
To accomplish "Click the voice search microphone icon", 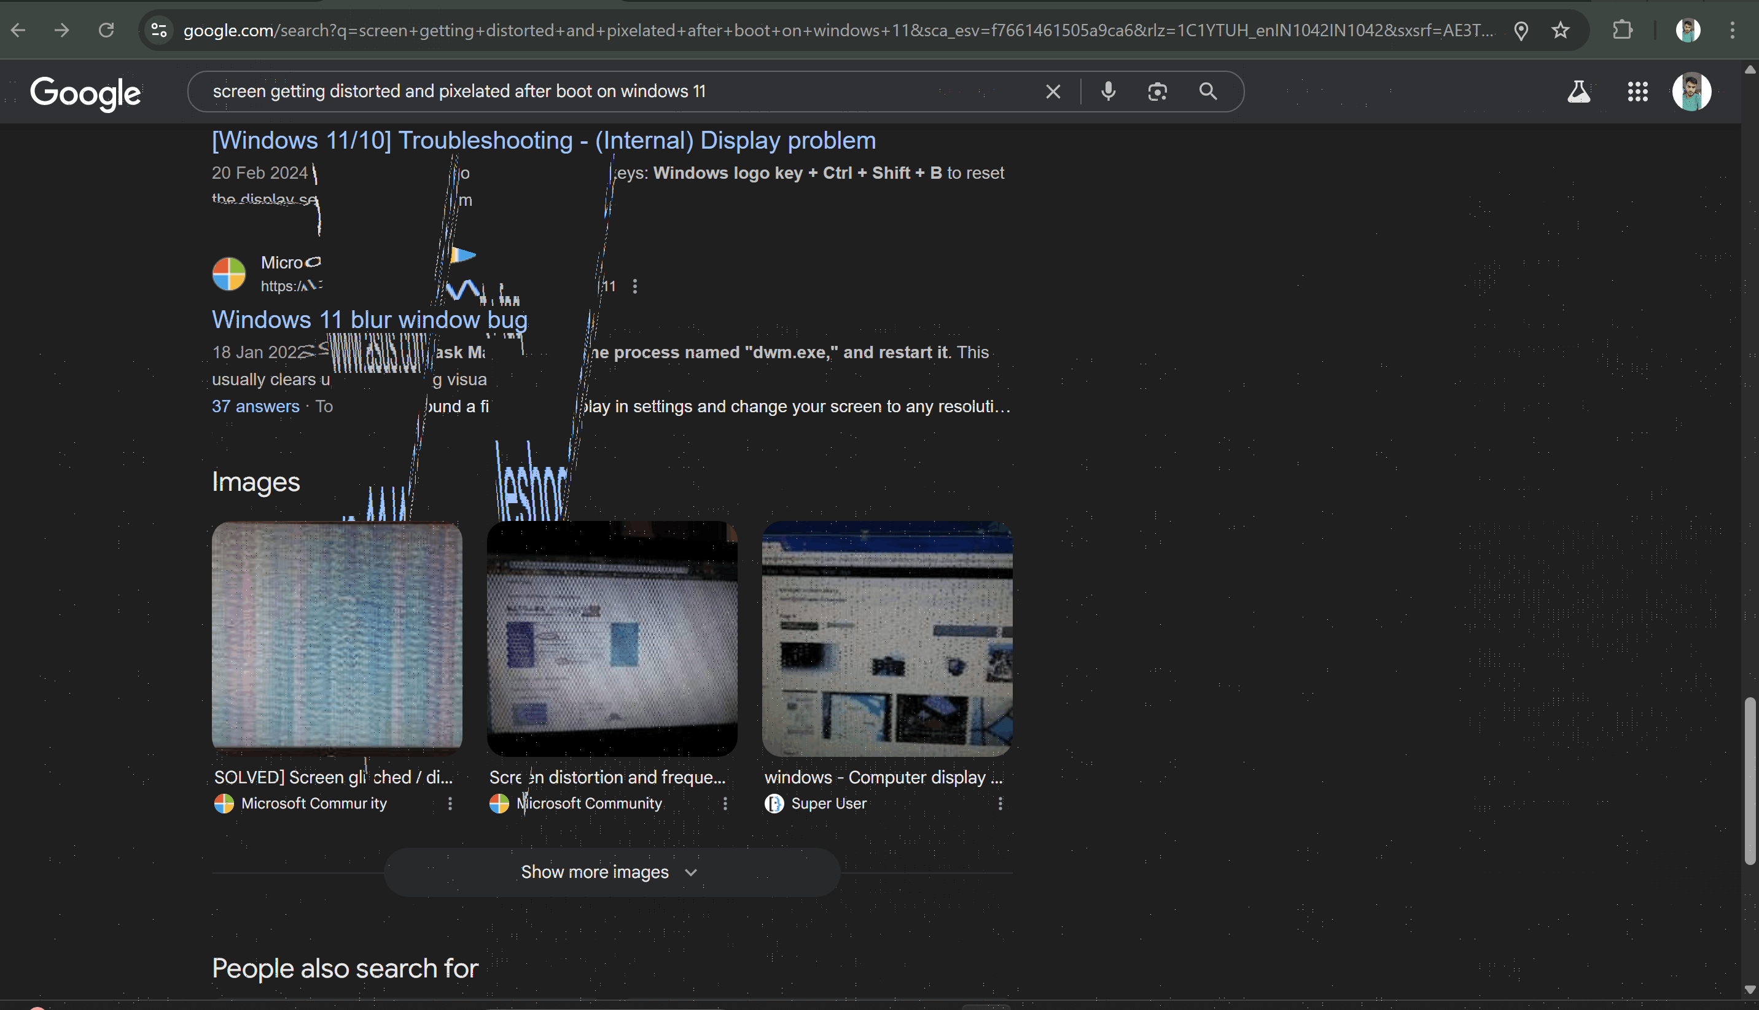I will [x=1108, y=91].
